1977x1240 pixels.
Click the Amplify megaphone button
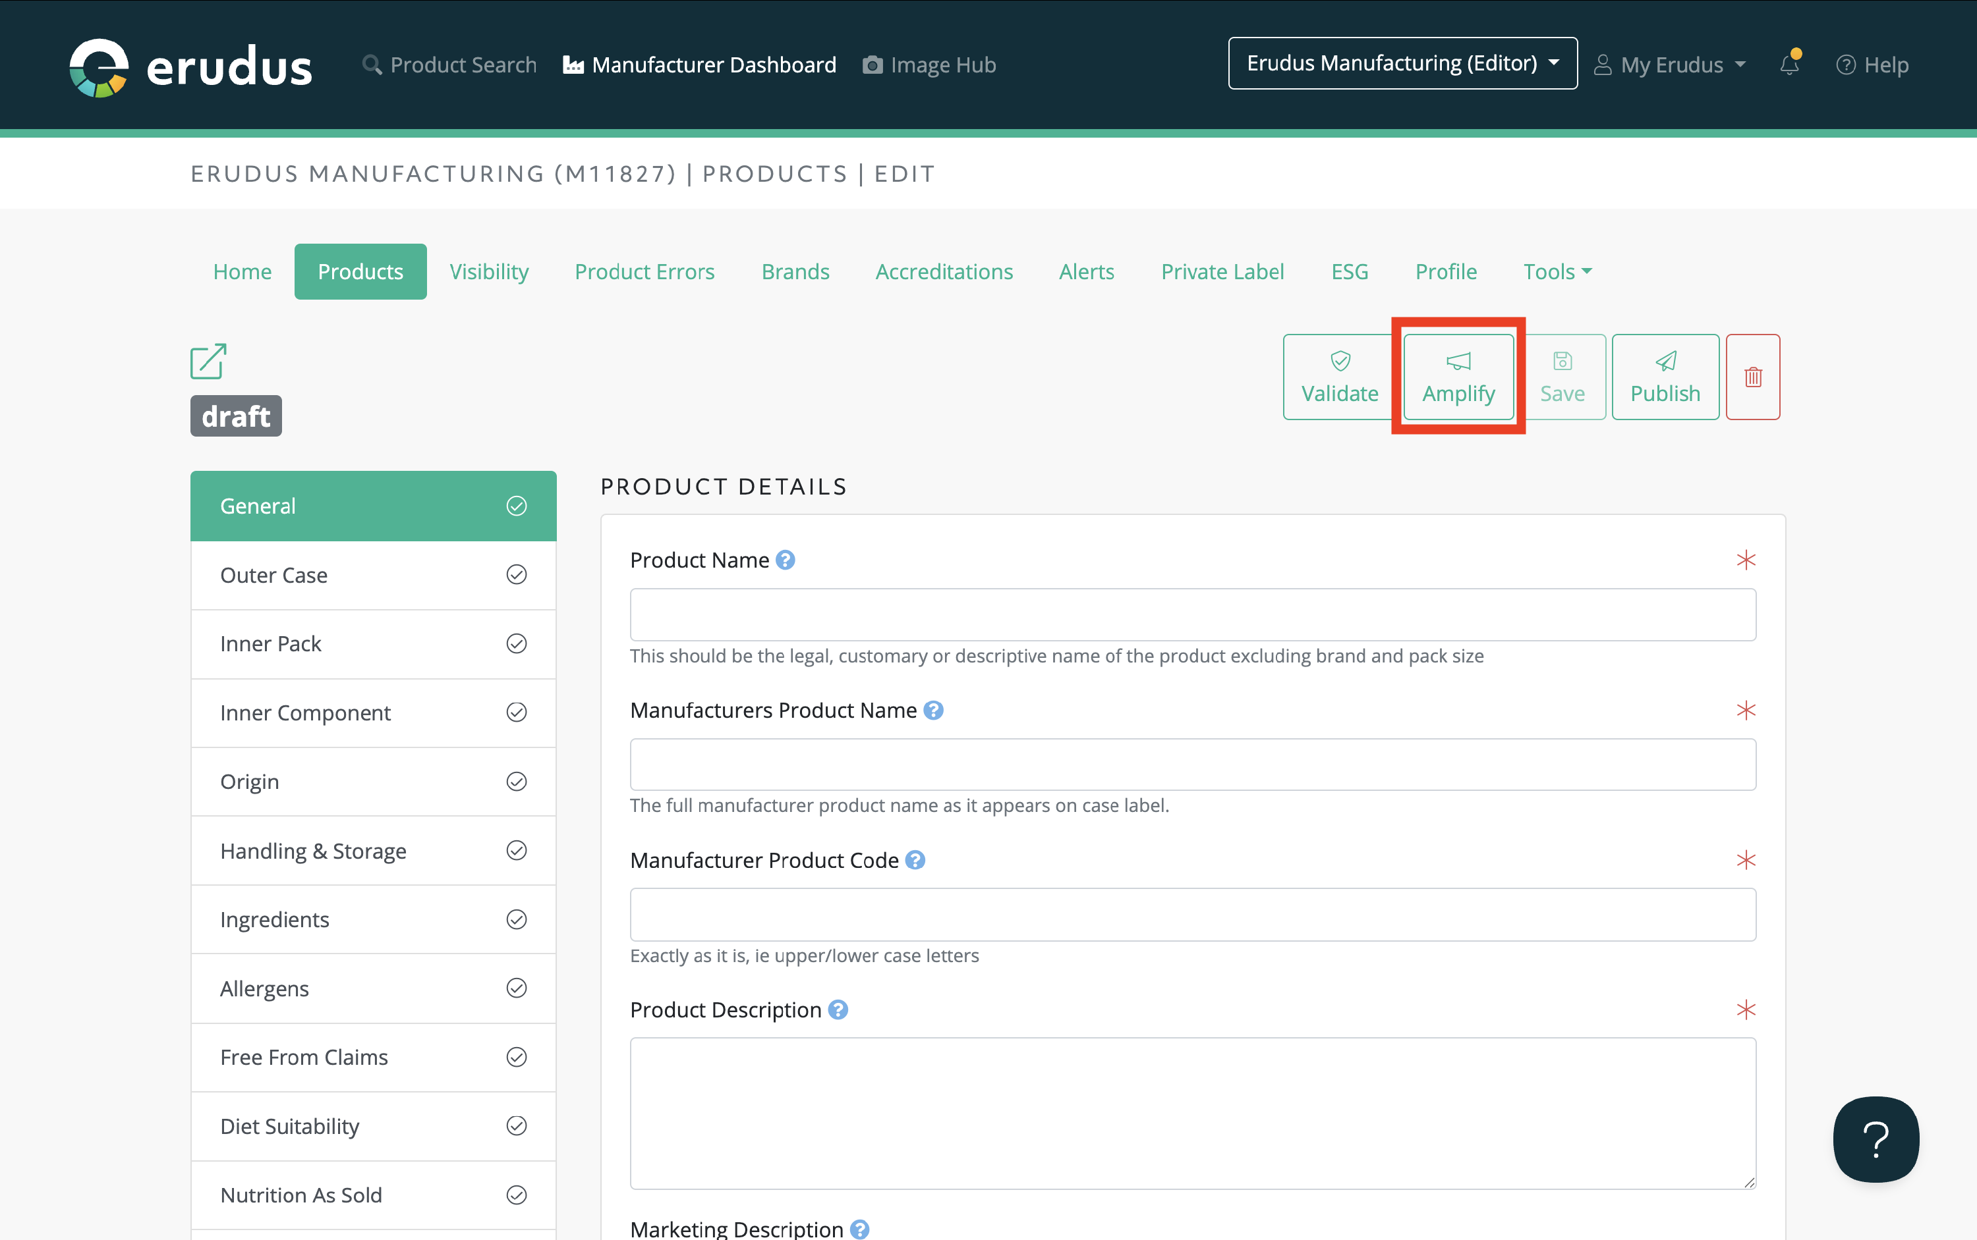(1458, 377)
